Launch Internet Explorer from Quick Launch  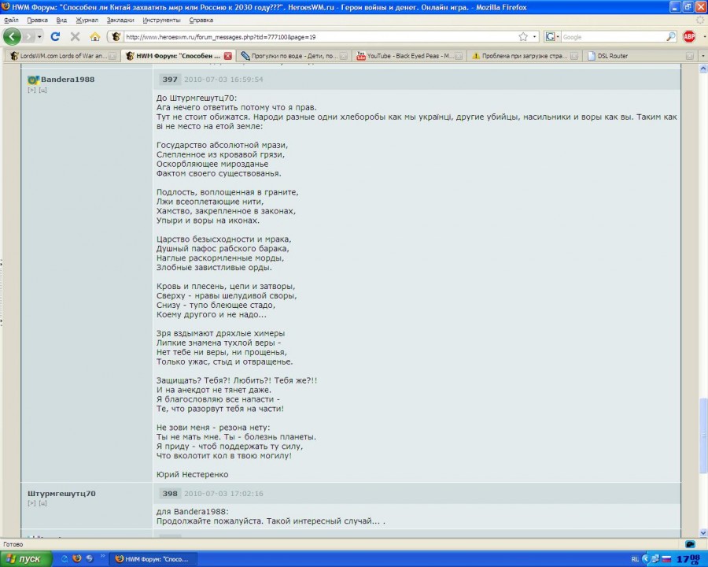click(x=65, y=559)
